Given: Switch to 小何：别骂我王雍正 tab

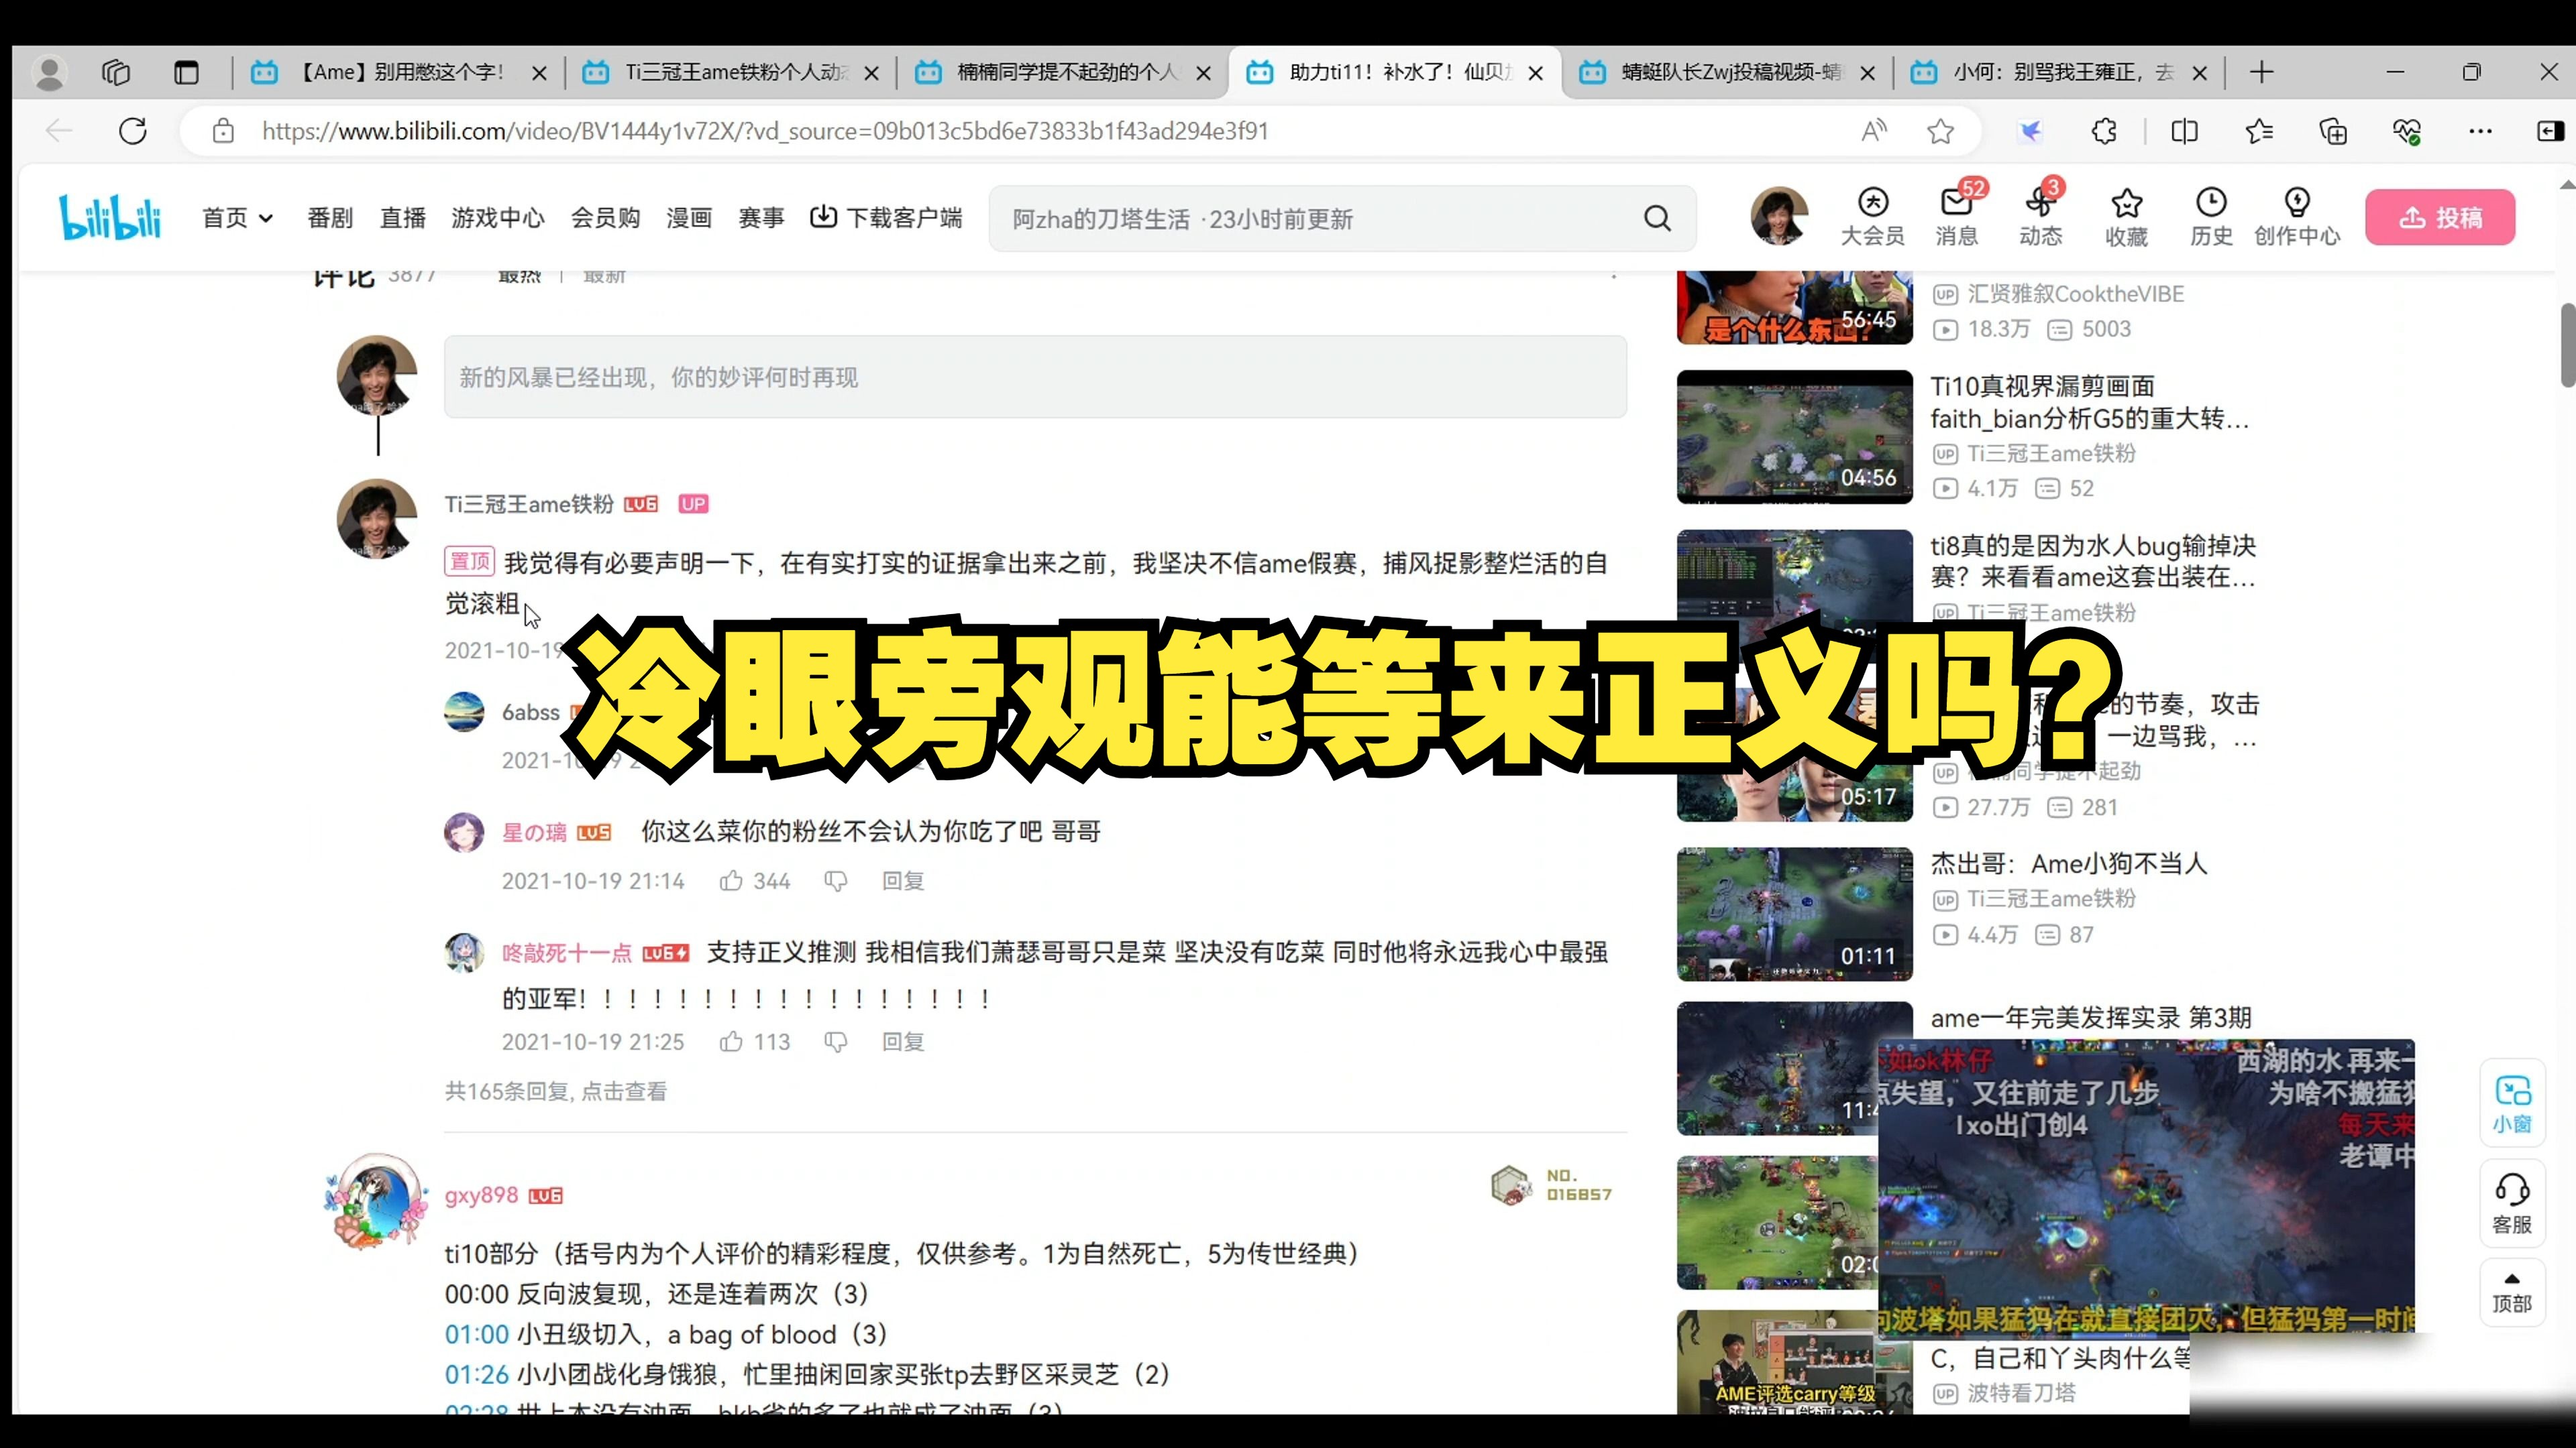Looking at the screenshot, I should pyautogui.click(x=2060, y=72).
